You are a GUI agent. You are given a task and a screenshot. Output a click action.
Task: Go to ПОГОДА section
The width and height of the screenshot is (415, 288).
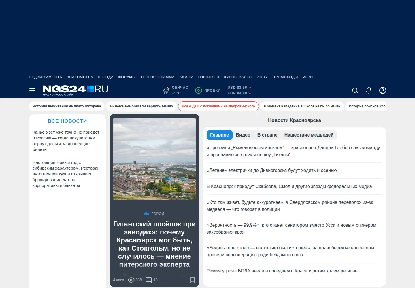coord(105,77)
